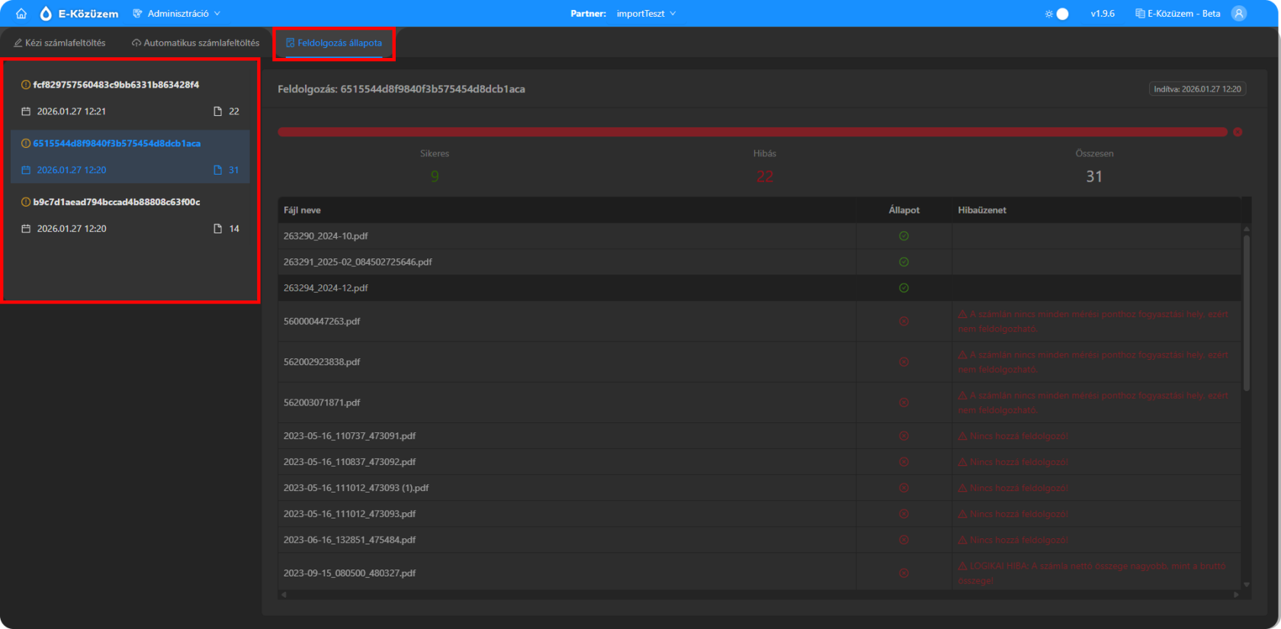The image size is (1281, 629).
Task: Switch to Kézi számlafeltöltés tab
Action: tap(59, 43)
